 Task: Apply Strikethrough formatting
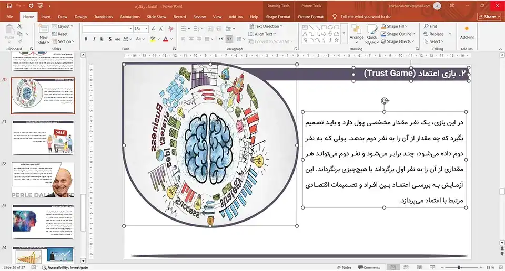[118, 39]
